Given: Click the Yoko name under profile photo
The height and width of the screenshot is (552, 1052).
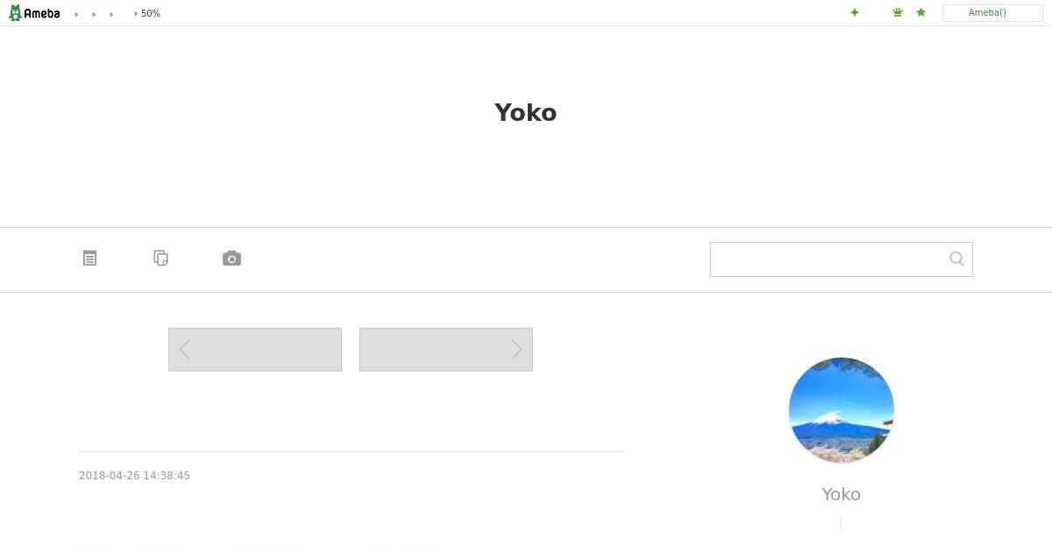Looking at the screenshot, I should (842, 494).
